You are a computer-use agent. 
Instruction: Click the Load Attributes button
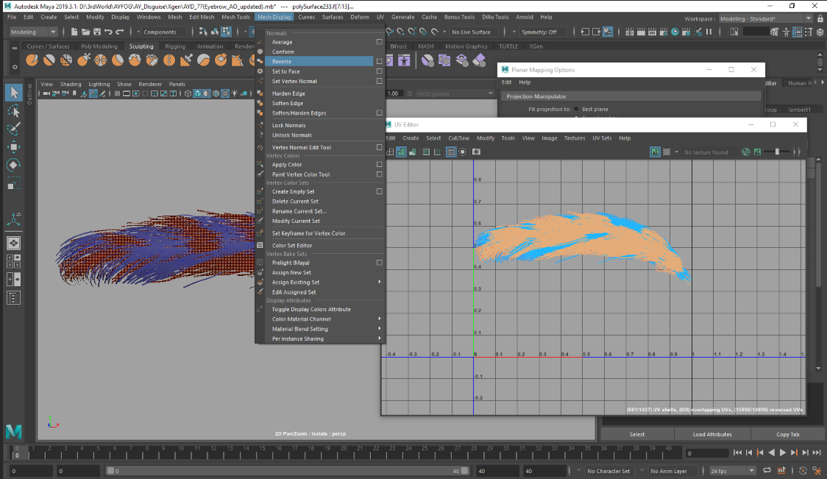[712, 434]
